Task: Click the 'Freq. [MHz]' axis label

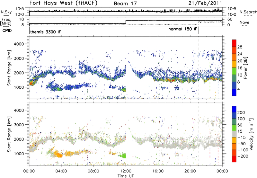Action: pyautogui.click(x=6, y=22)
